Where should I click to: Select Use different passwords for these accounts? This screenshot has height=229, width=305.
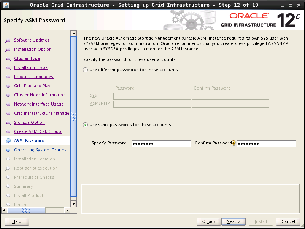tap(86, 70)
